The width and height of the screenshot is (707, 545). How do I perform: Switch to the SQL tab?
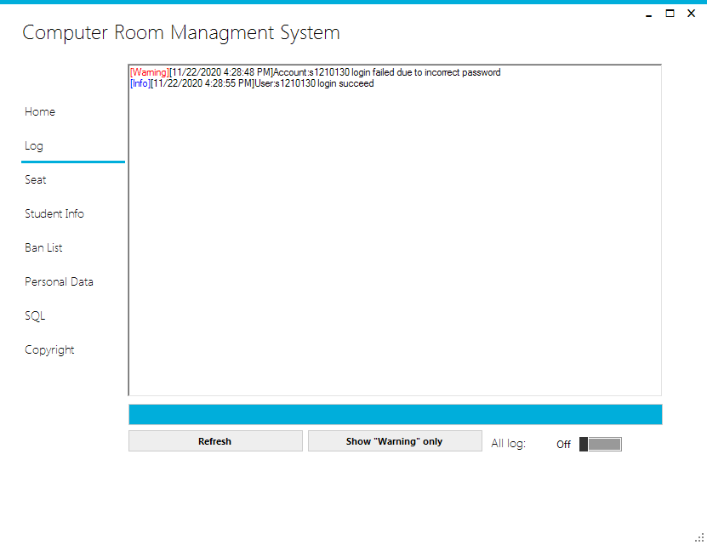[35, 315]
